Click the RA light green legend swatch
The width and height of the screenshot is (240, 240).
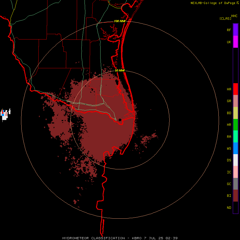[235, 137]
